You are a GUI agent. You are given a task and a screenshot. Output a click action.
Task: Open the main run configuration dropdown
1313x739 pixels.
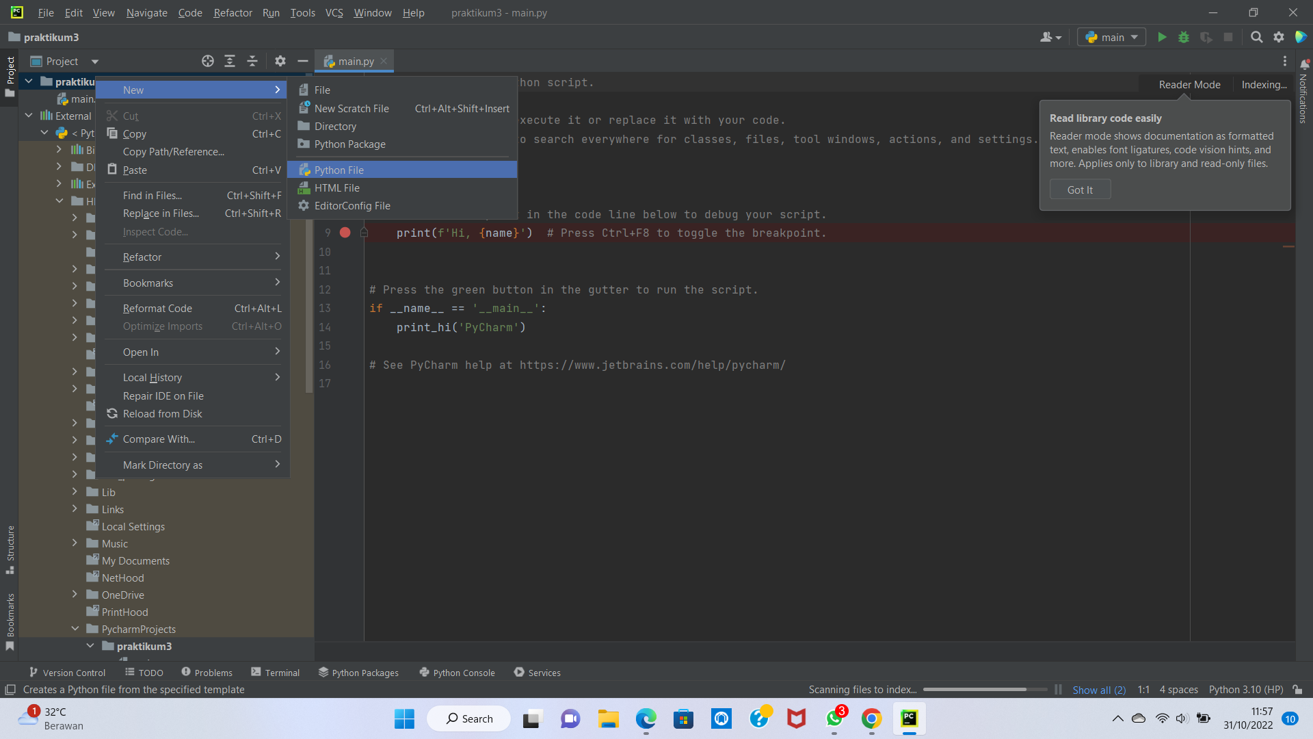1111,37
